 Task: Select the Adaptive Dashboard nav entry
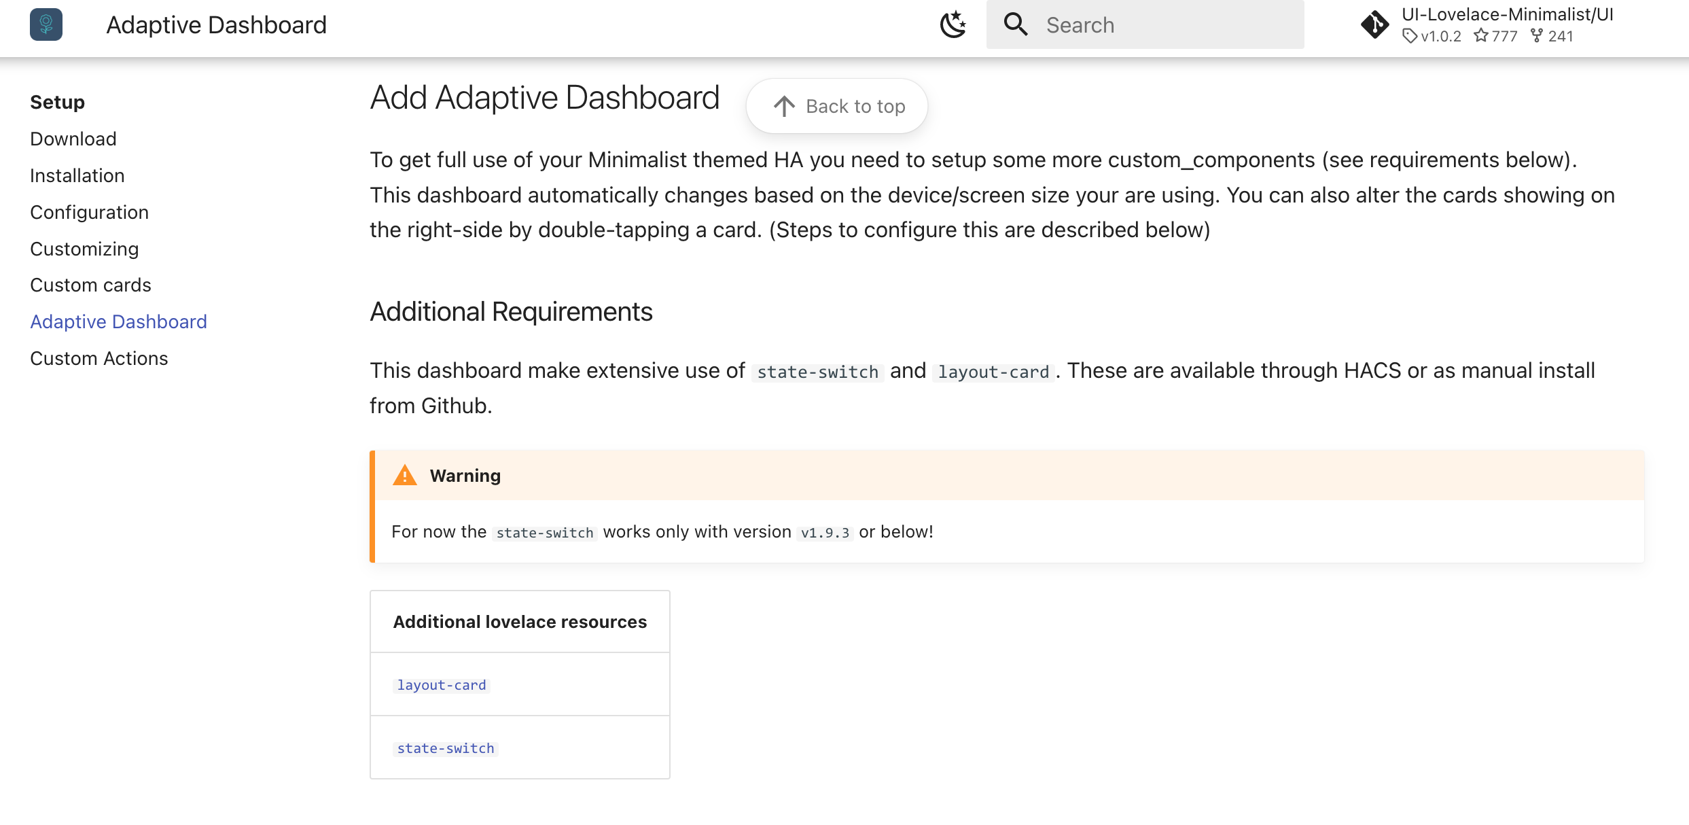point(119,321)
